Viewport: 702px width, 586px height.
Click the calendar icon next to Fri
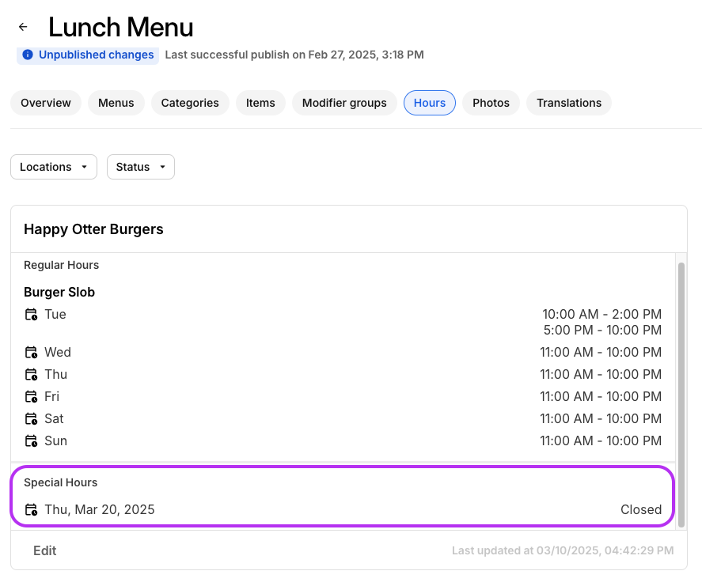point(31,397)
